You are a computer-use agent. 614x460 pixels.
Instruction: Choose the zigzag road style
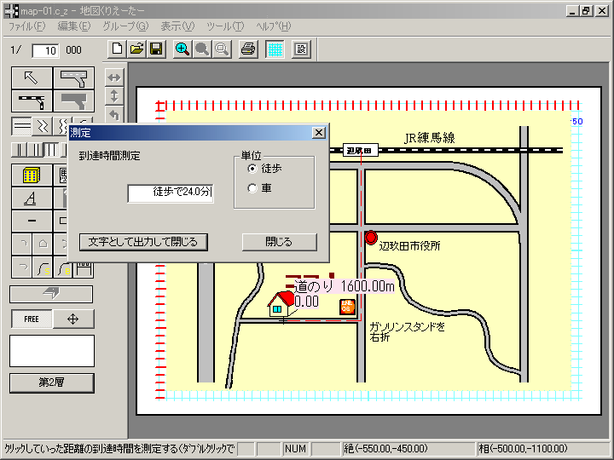[43, 126]
